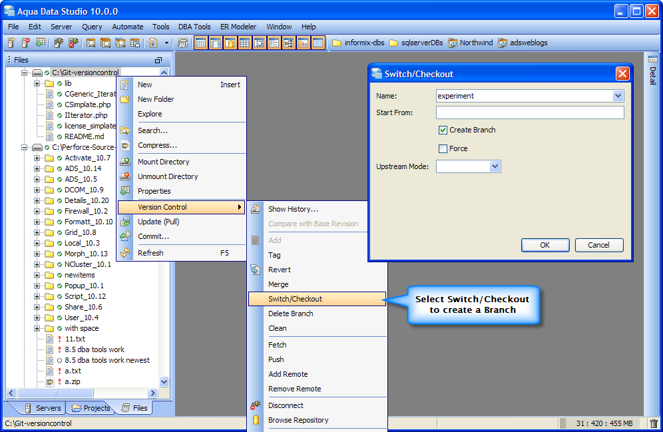Screen dimensions: 663x432
Task: Collapse the C:\Git-versioncontrol root node
Action: click(x=25, y=73)
